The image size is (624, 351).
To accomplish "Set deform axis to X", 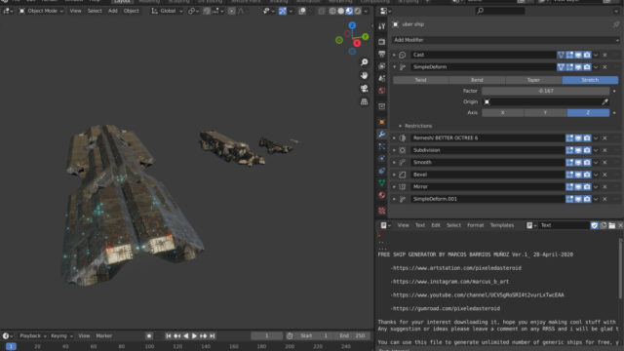I will pyautogui.click(x=503, y=113).
